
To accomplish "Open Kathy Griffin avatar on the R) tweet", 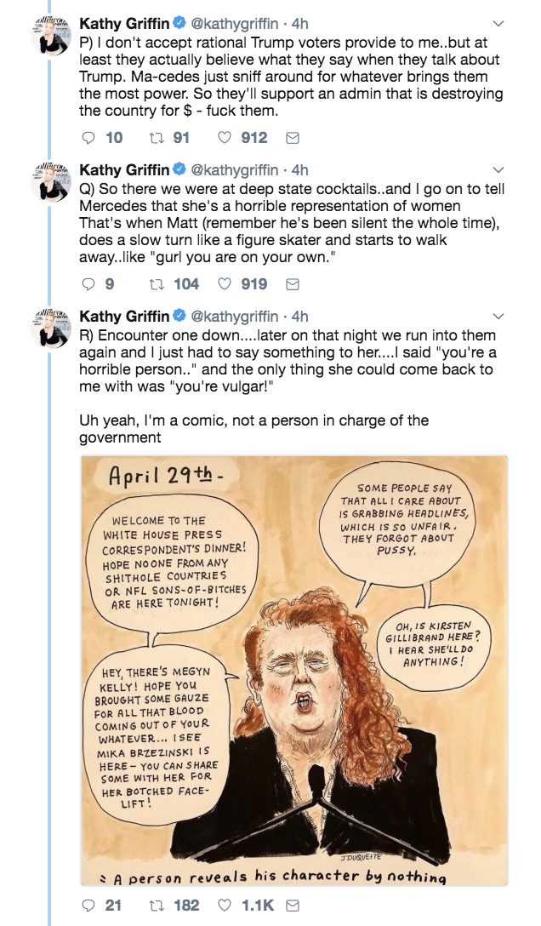I will [x=51, y=328].
